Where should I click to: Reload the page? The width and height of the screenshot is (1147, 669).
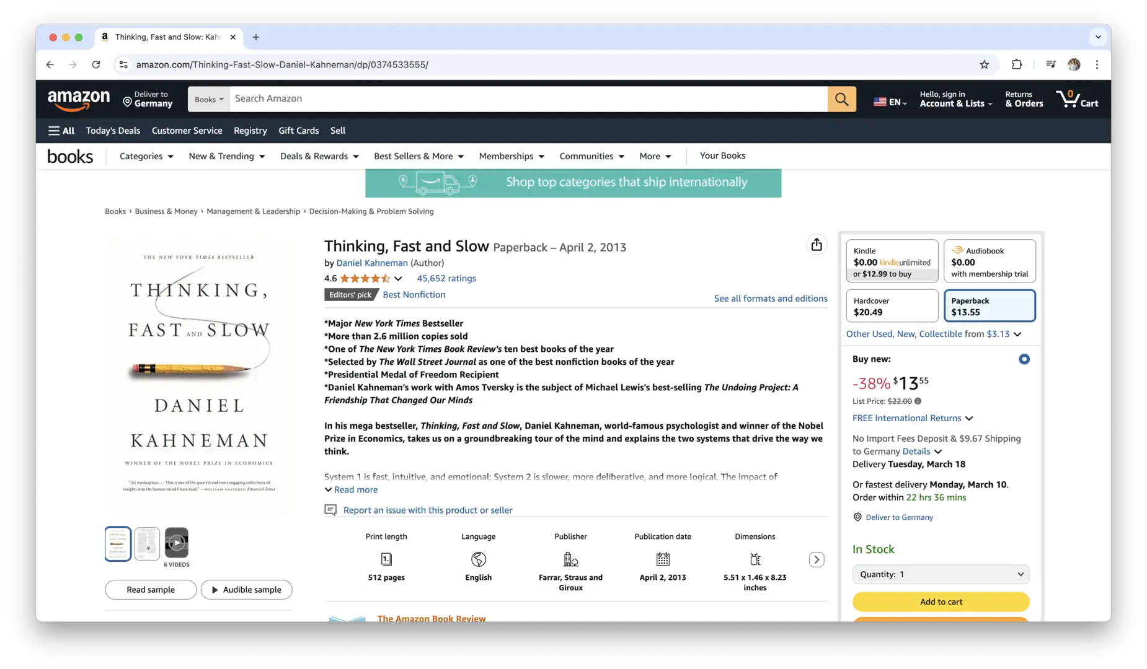coord(96,64)
